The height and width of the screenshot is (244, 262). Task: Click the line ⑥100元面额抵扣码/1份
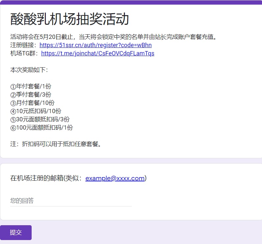pyautogui.click(x=42, y=128)
